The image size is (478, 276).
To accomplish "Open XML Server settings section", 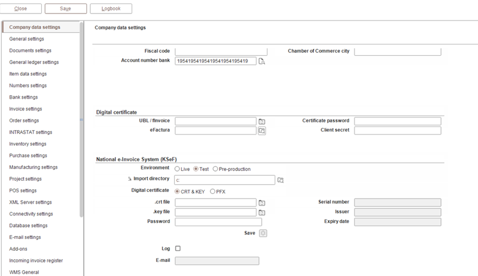I will point(31,202).
